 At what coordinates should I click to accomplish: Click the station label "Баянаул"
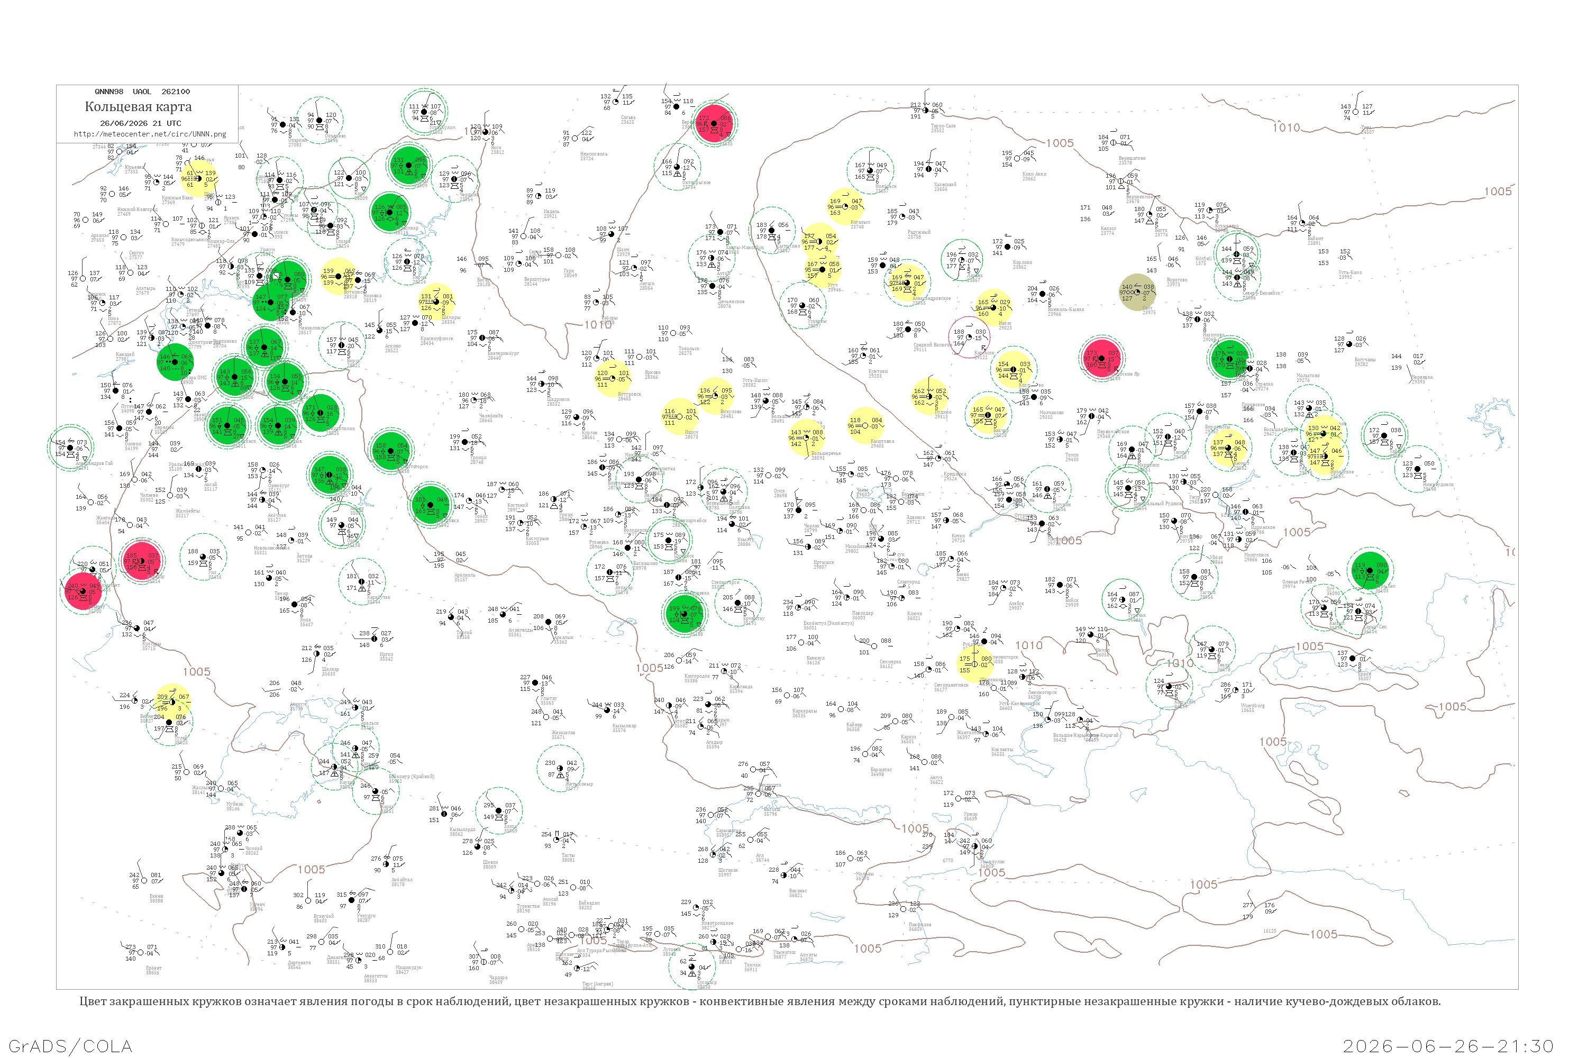coord(815,659)
